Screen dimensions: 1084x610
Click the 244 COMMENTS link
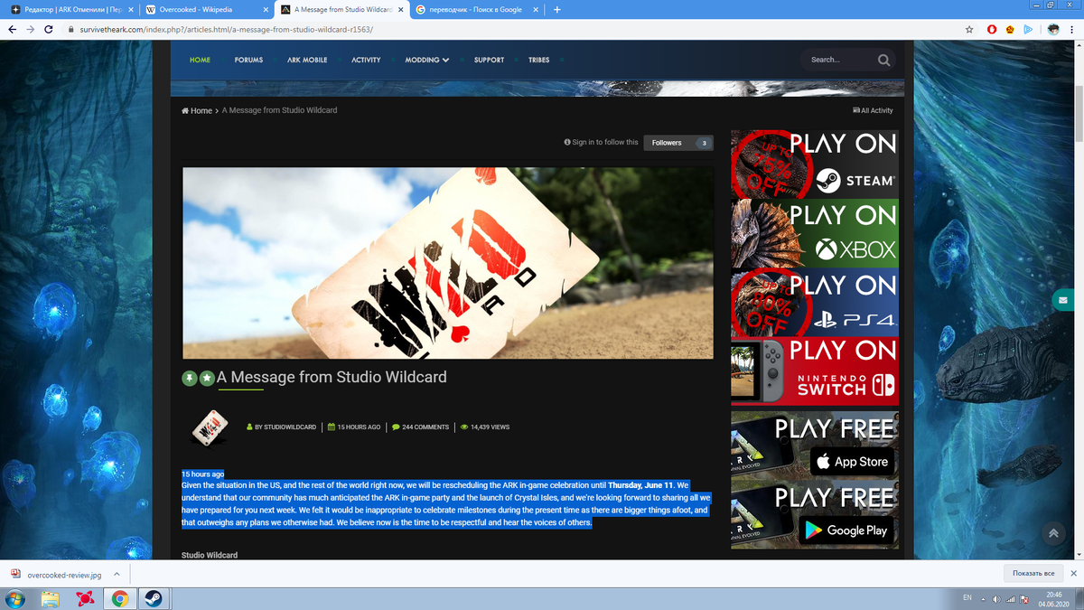coord(420,427)
